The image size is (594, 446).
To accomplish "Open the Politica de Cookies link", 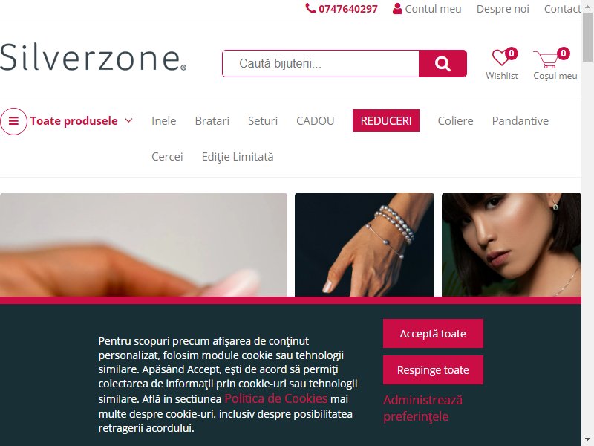I will tap(275, 398).
